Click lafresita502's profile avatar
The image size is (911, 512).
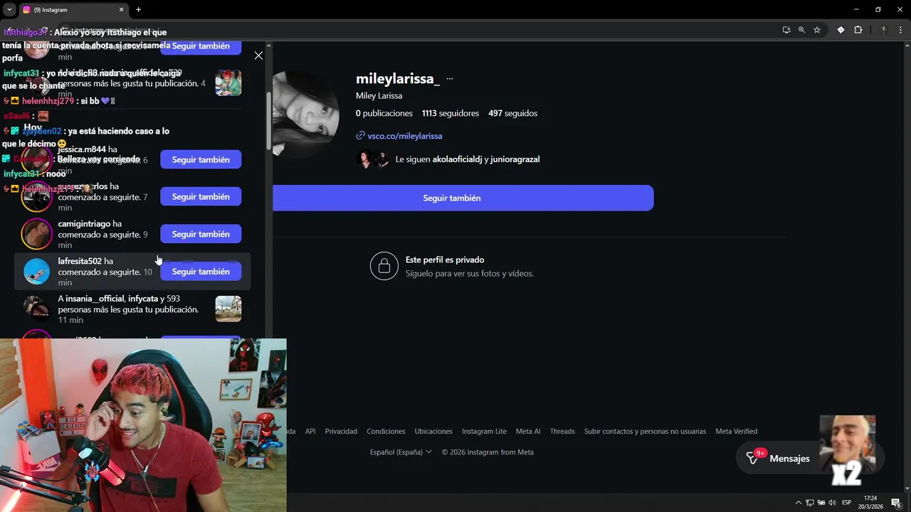tap(36, 272)
